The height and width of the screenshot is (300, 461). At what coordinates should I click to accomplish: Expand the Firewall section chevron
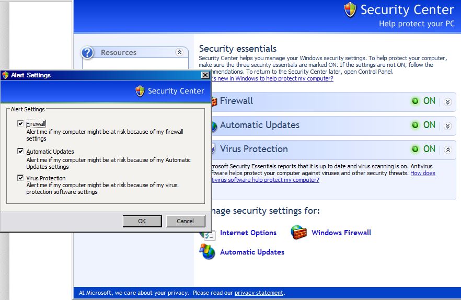click(448, 102)
